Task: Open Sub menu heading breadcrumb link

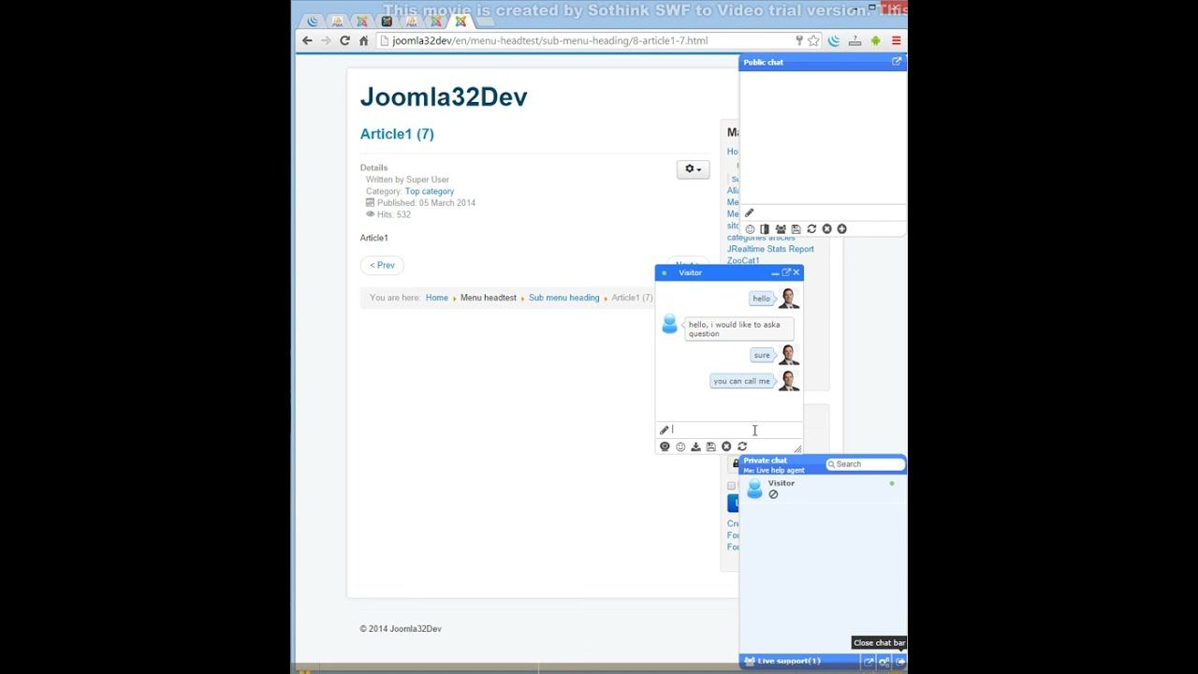Action: click(564, 298)
